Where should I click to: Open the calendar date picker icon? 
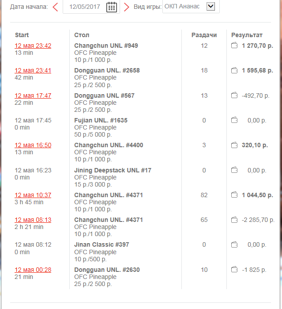(x=112, y=7)
